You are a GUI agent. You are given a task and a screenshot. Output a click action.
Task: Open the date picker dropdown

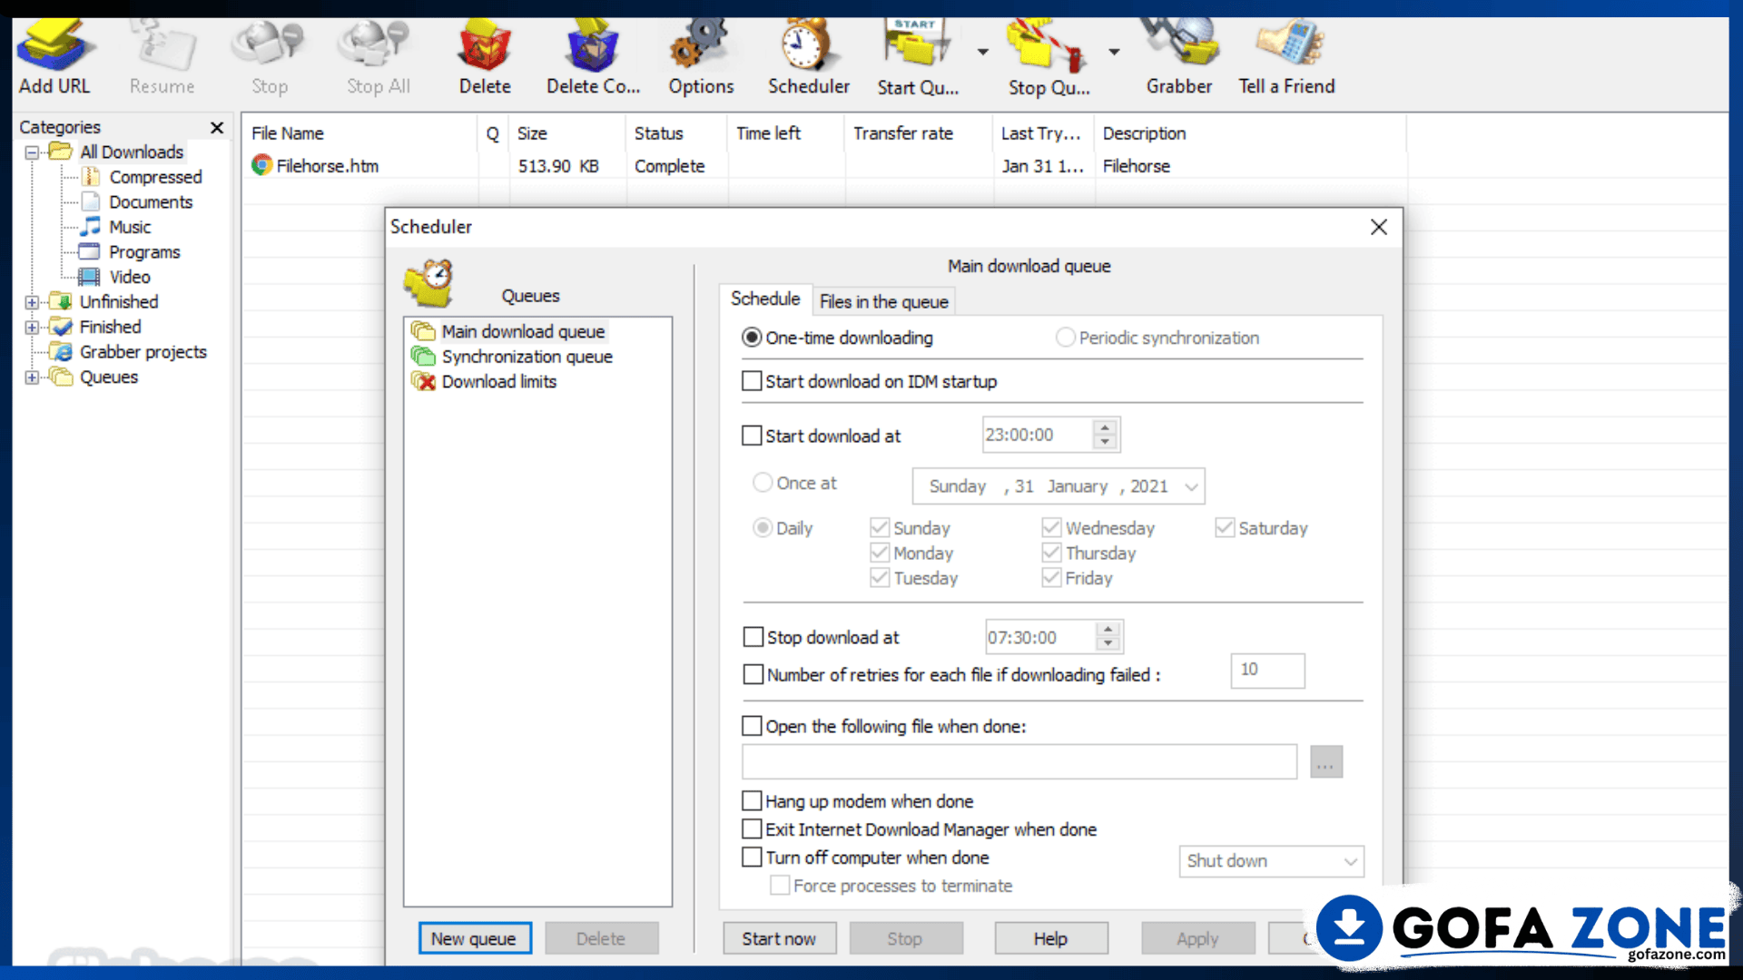(1191, 486)
